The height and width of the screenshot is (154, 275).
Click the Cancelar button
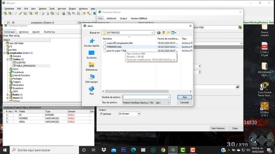pyautogui.click(x=185, y=103)
